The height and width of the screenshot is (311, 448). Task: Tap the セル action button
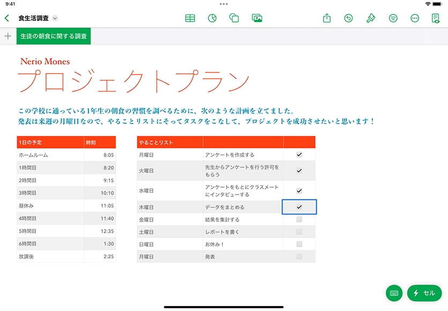(424, 293)
